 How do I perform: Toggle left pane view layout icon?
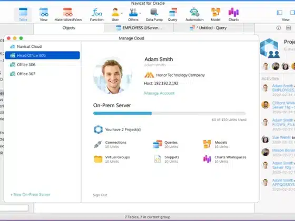pyautogui.click(x=280, y=13)
